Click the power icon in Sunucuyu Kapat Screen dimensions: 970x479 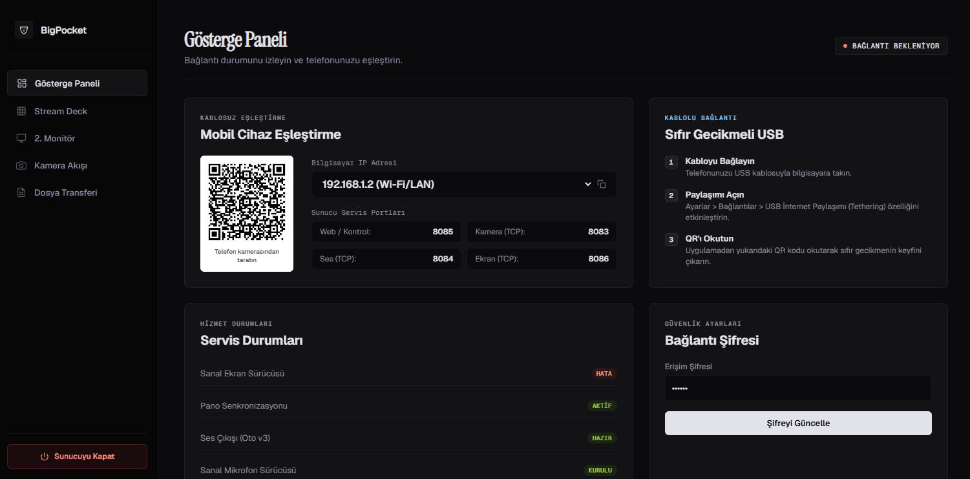(45, 456)
